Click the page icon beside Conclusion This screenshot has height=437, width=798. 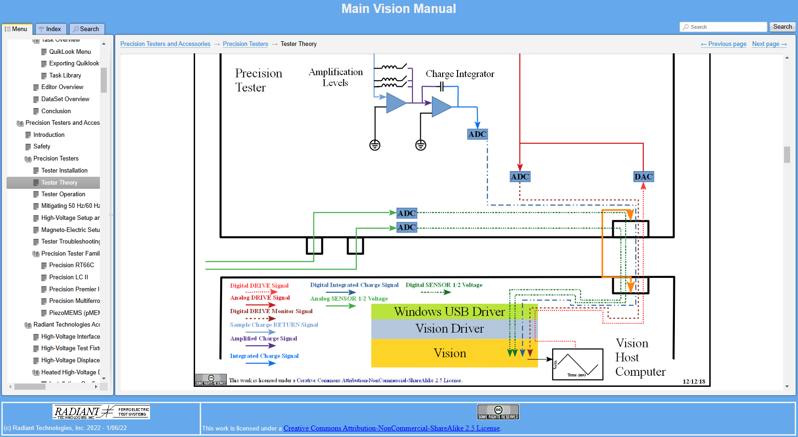(x=36, y=111)
